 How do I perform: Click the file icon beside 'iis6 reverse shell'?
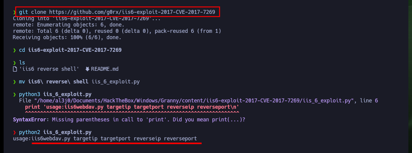[14, 69]
